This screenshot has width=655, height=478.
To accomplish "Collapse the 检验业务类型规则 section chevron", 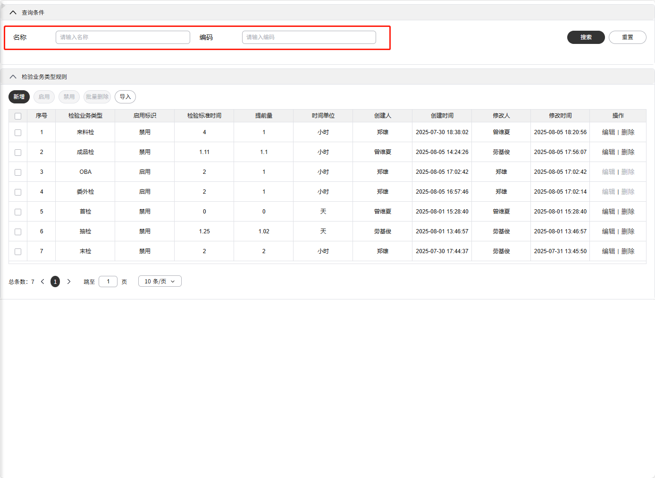I will [x=13, y=77].
